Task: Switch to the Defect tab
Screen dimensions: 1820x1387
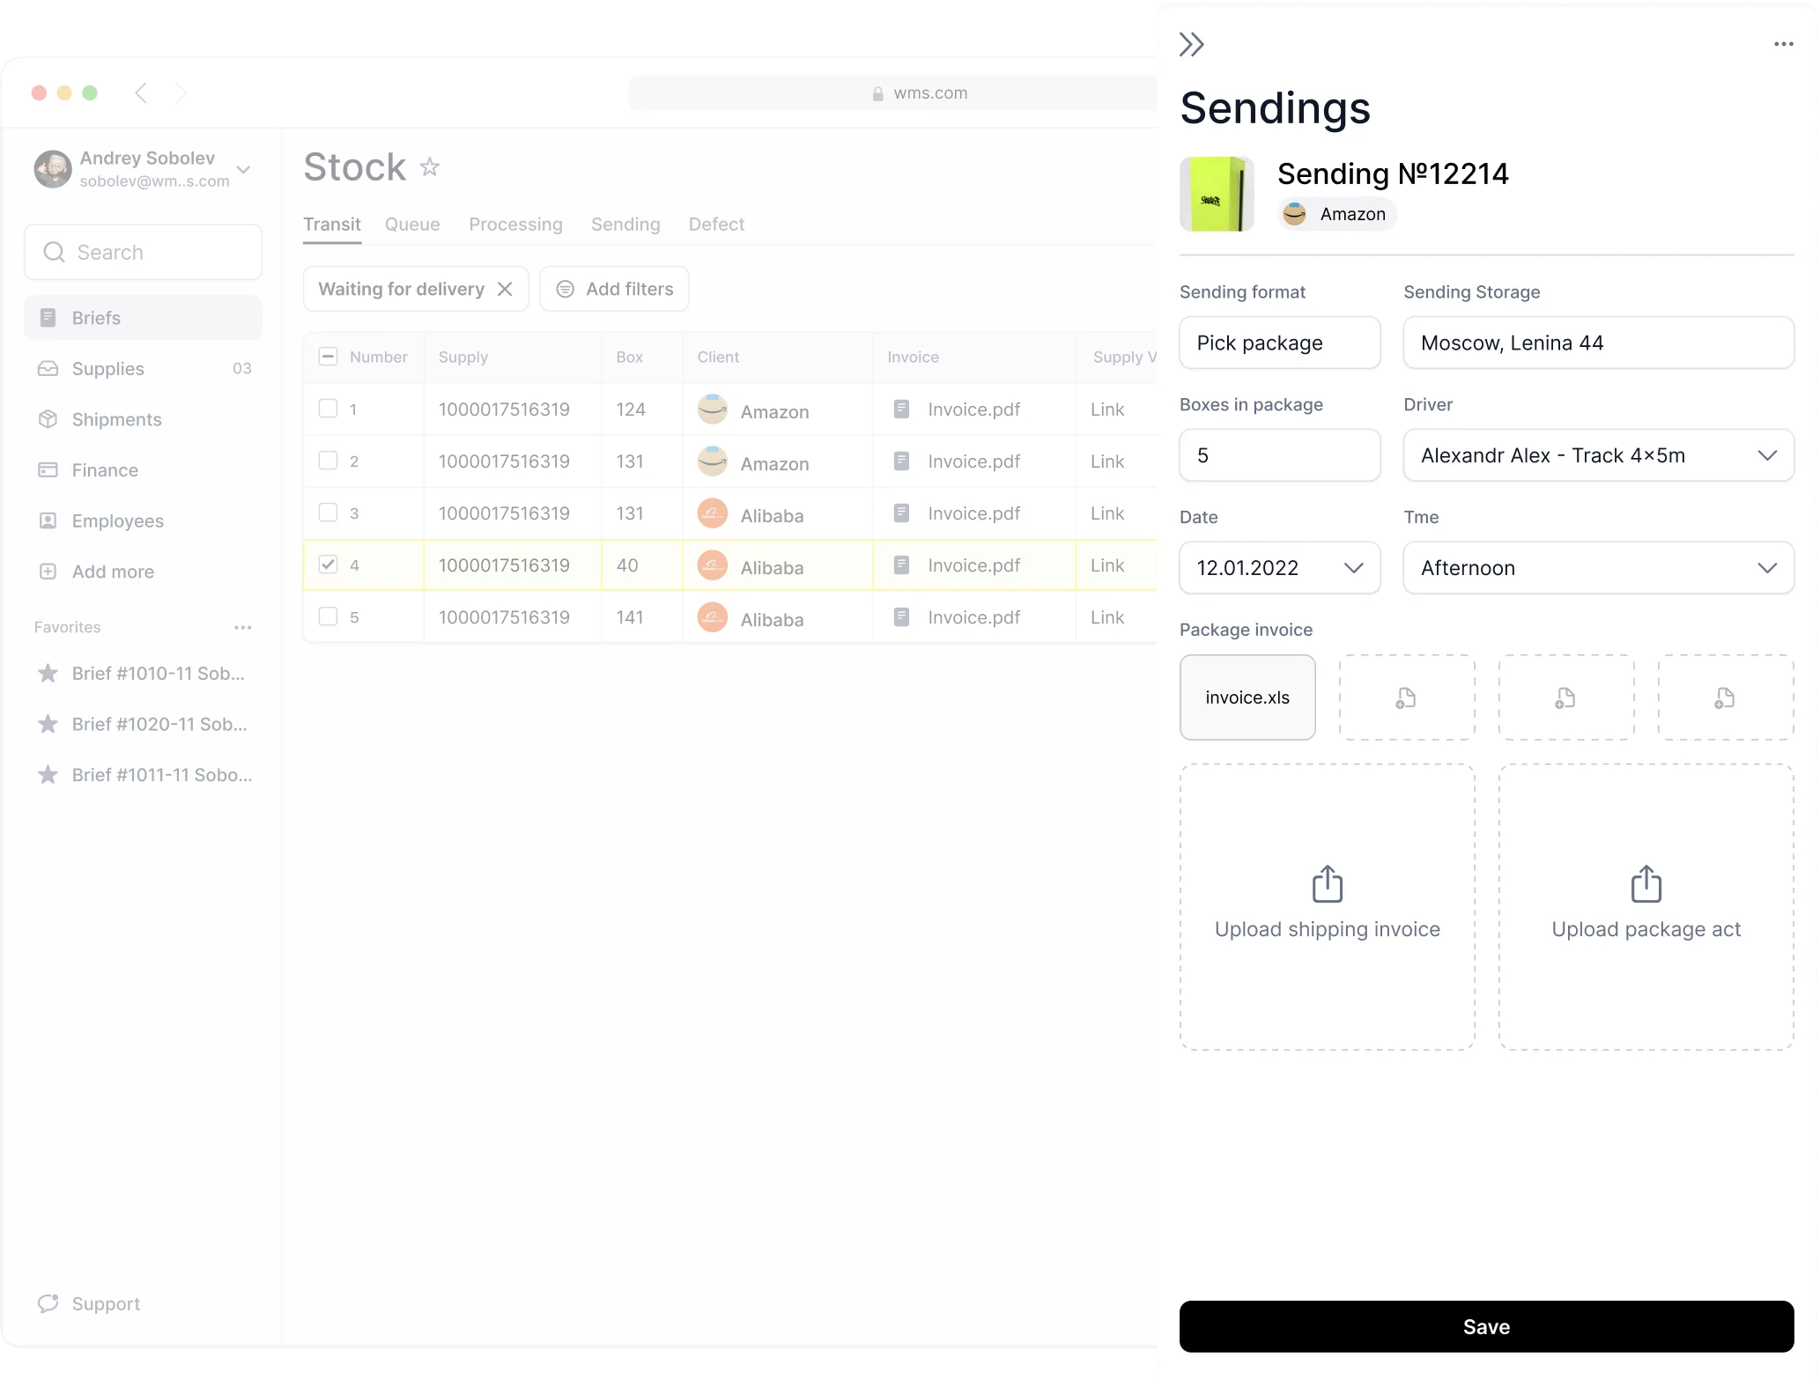Action: coord(716,225)
